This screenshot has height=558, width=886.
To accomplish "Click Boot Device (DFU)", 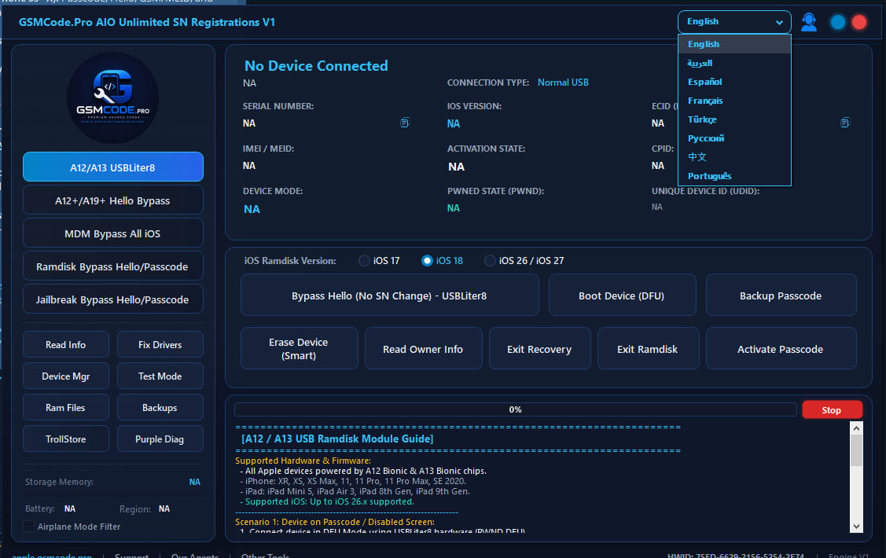I will click(622, 296).
